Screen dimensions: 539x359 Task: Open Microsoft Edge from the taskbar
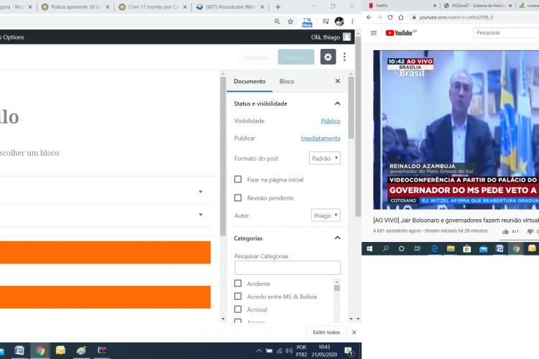(x=434, y=249)
